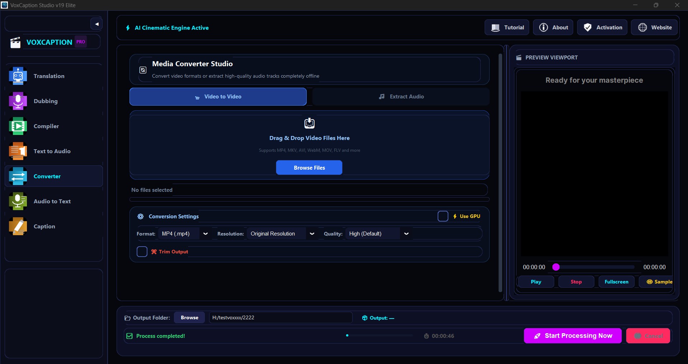Open the Compiler film icon
This screenshot has width=688, height=364.
(x=18, y=126)
